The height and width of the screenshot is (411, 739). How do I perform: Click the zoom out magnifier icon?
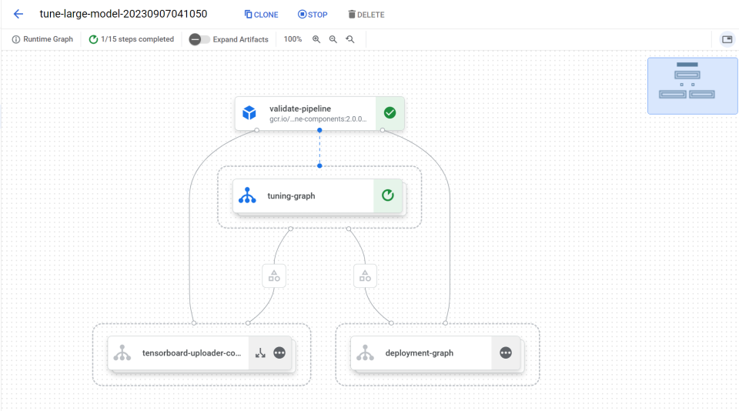click(x=333, y=39)
